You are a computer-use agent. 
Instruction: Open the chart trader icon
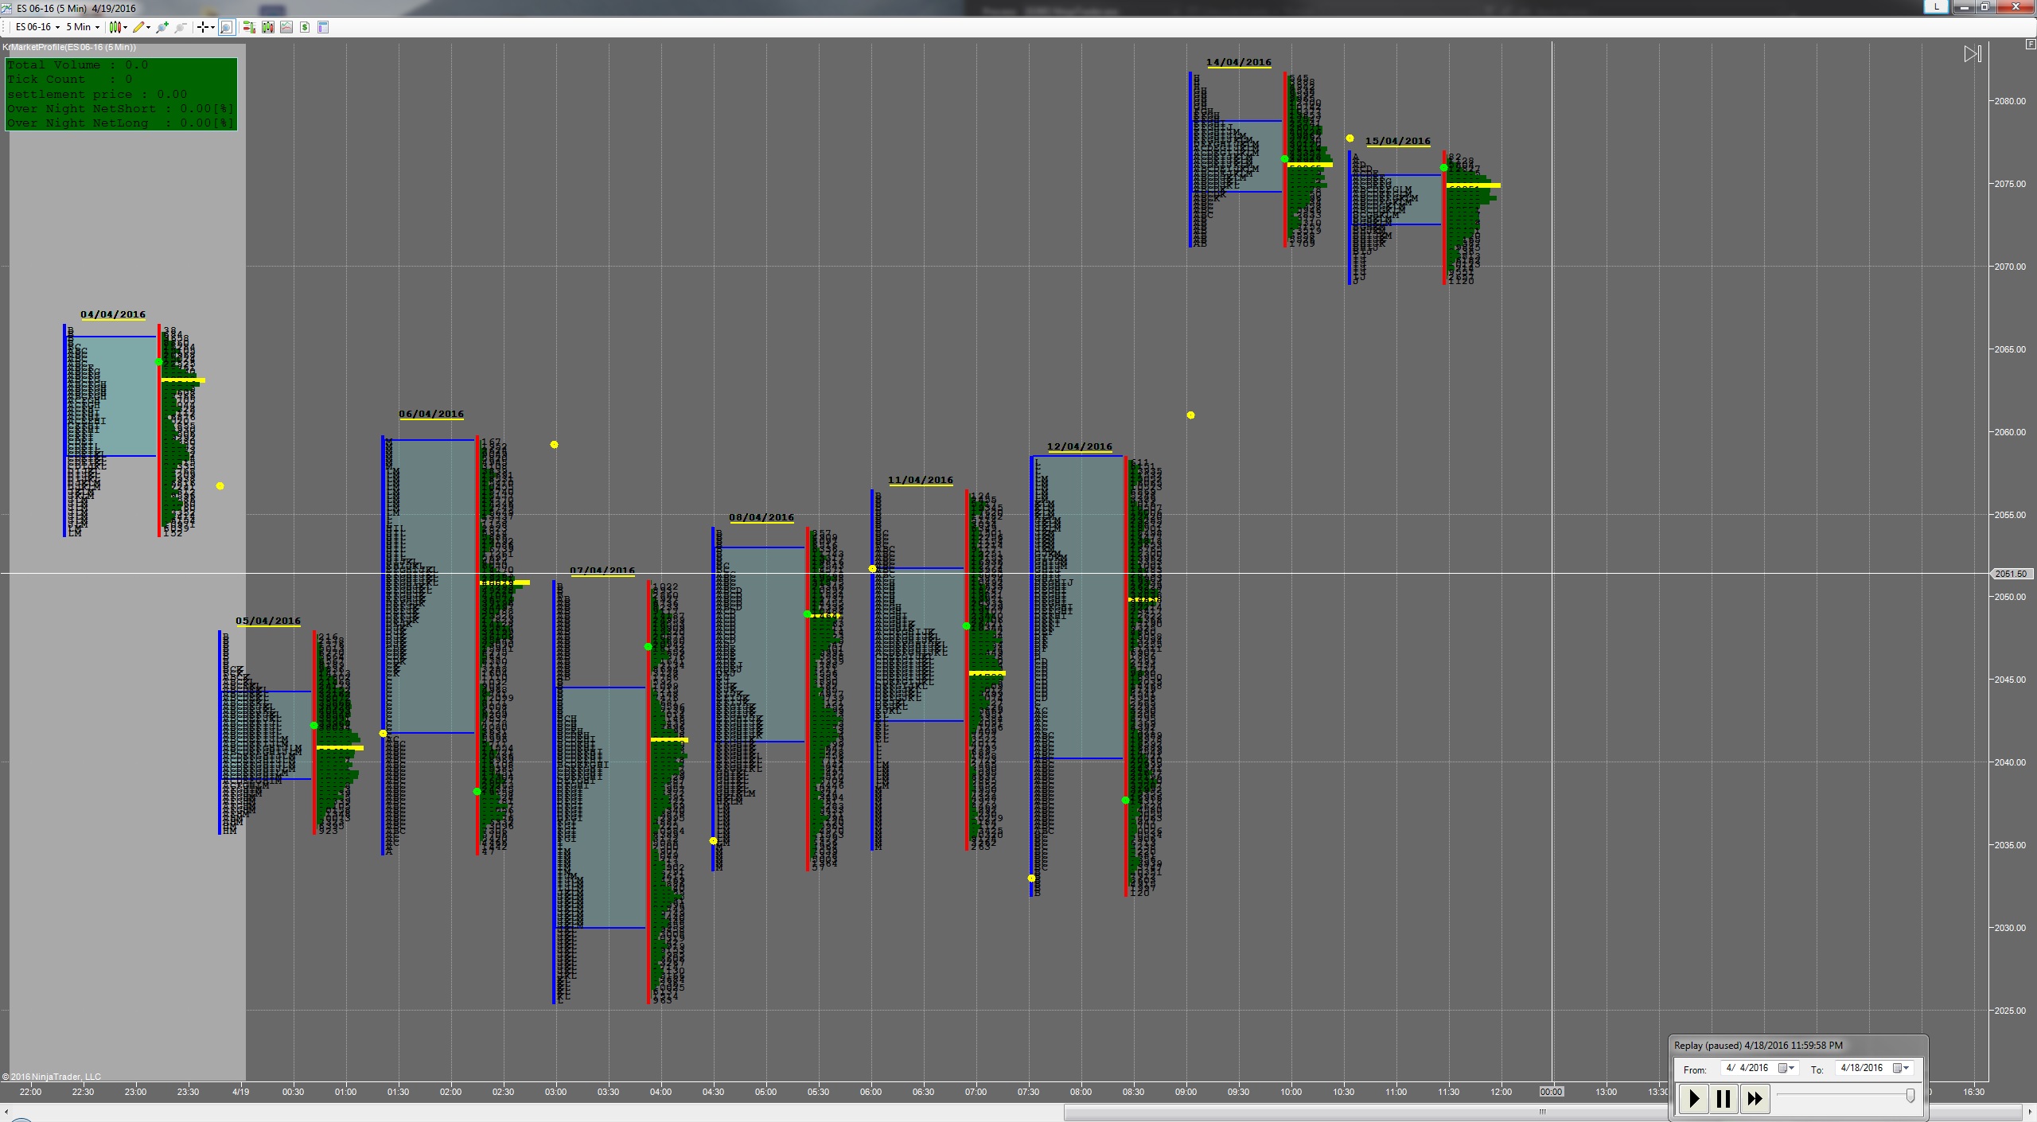coord(249,27)
